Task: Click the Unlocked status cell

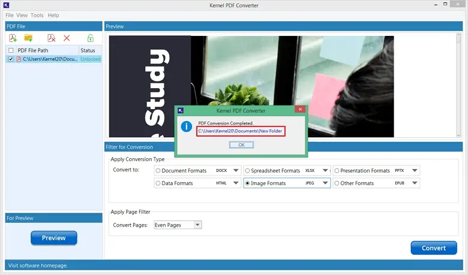Action: [91, 59]
